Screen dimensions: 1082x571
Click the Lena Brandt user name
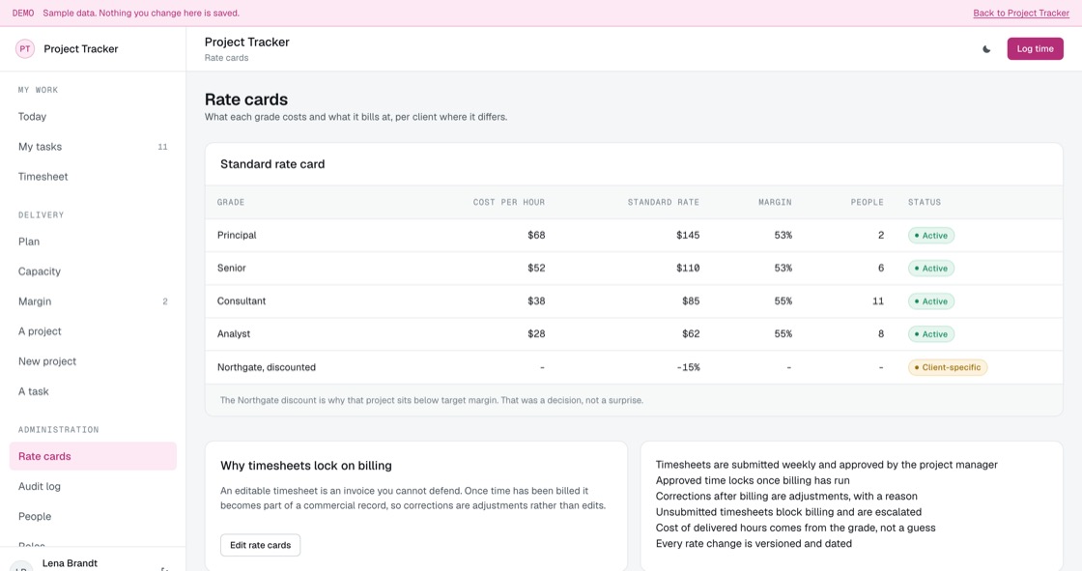pyautogui.click(x=70, y=563)
